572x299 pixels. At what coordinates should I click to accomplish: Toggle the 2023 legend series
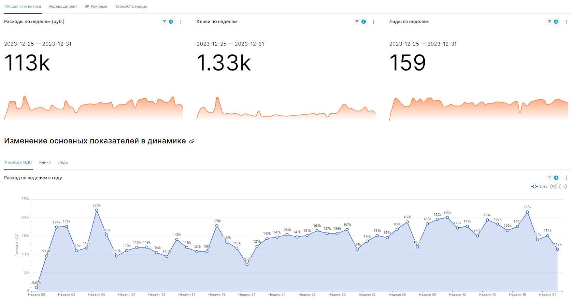pyautogui.click(x=539, y=186)
